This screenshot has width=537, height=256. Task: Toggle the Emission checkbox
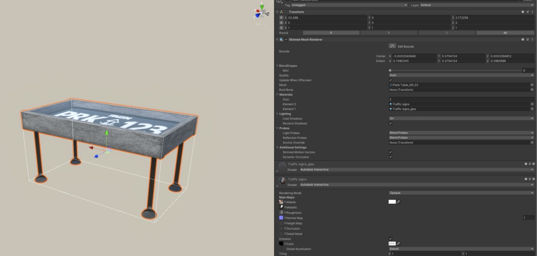click(390, 239)
